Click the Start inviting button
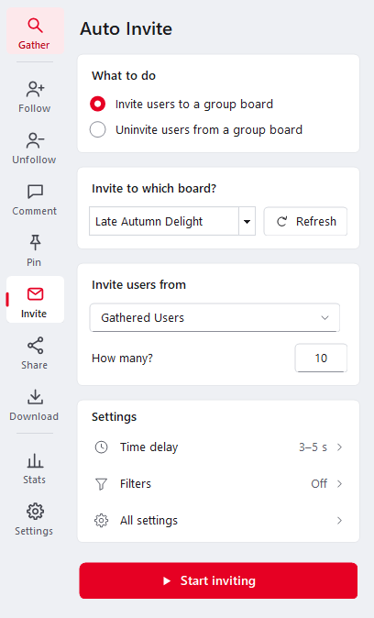The image size is (374, 618). point(218,580)
